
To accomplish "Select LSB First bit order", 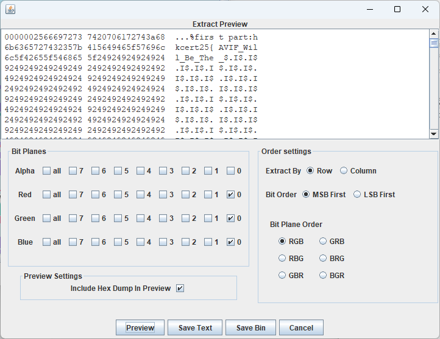I will [x=357, y=194].
